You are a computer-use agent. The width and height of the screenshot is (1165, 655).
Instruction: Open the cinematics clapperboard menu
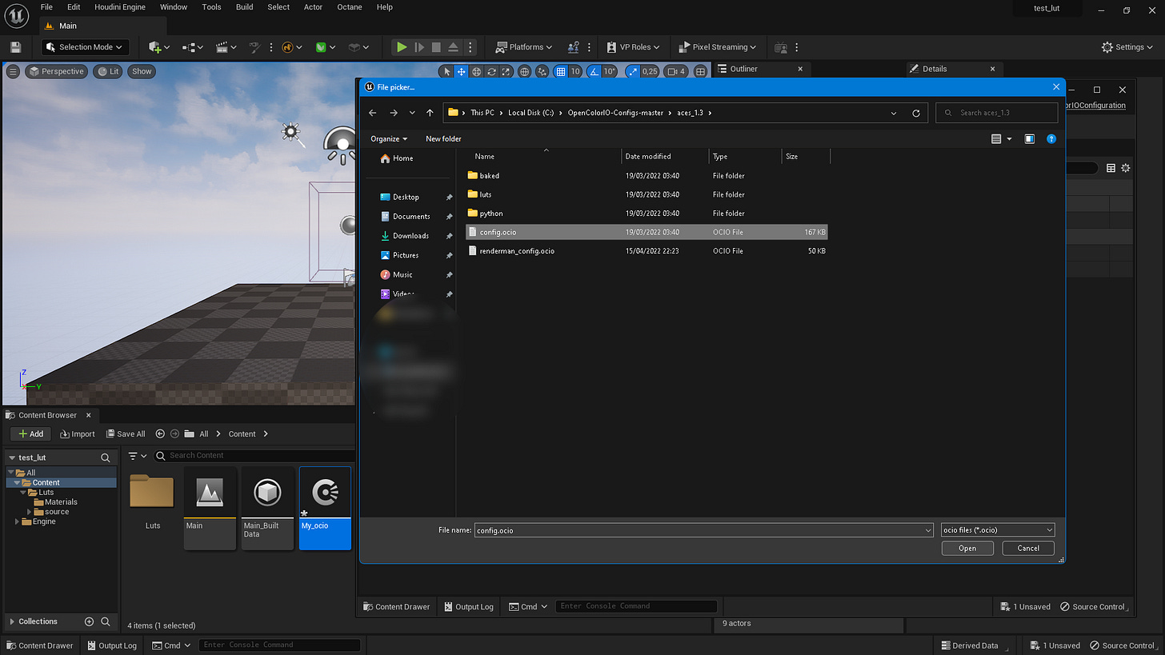[227, 47]
